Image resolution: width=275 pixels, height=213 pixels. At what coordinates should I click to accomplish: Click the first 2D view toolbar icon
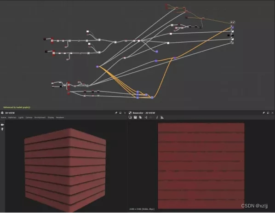coord(130,117)
